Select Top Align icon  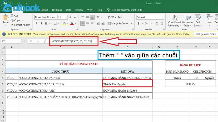[x=83, y=17]
